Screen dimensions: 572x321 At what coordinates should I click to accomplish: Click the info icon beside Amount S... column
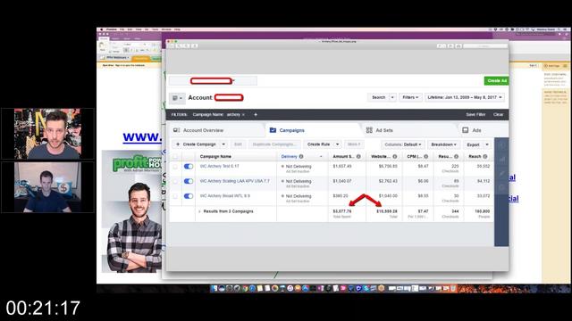point(358,157)
